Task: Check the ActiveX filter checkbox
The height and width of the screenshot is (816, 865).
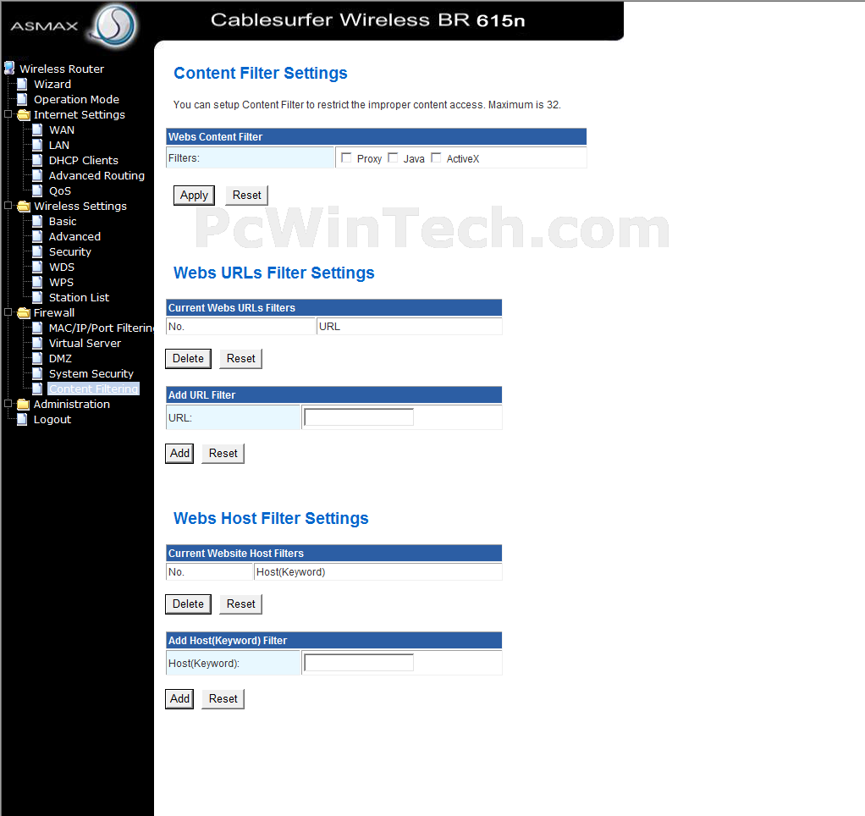Action: pos(436,157)
